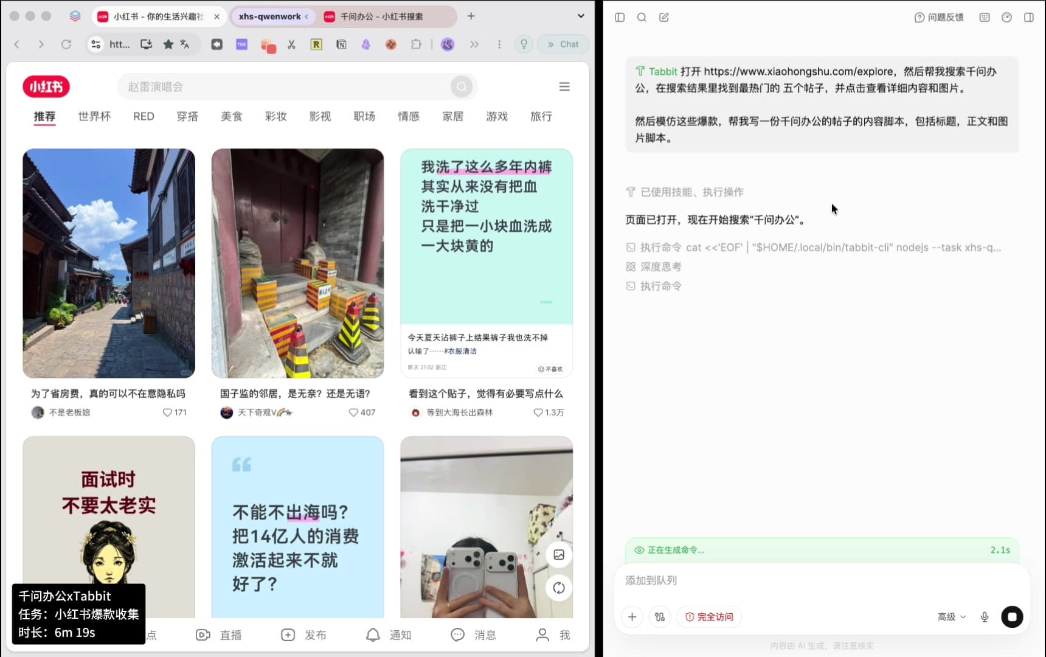The image size is (1046, 657).
Task: Open browser three-dot menu
Action: [x=499, y=44]
